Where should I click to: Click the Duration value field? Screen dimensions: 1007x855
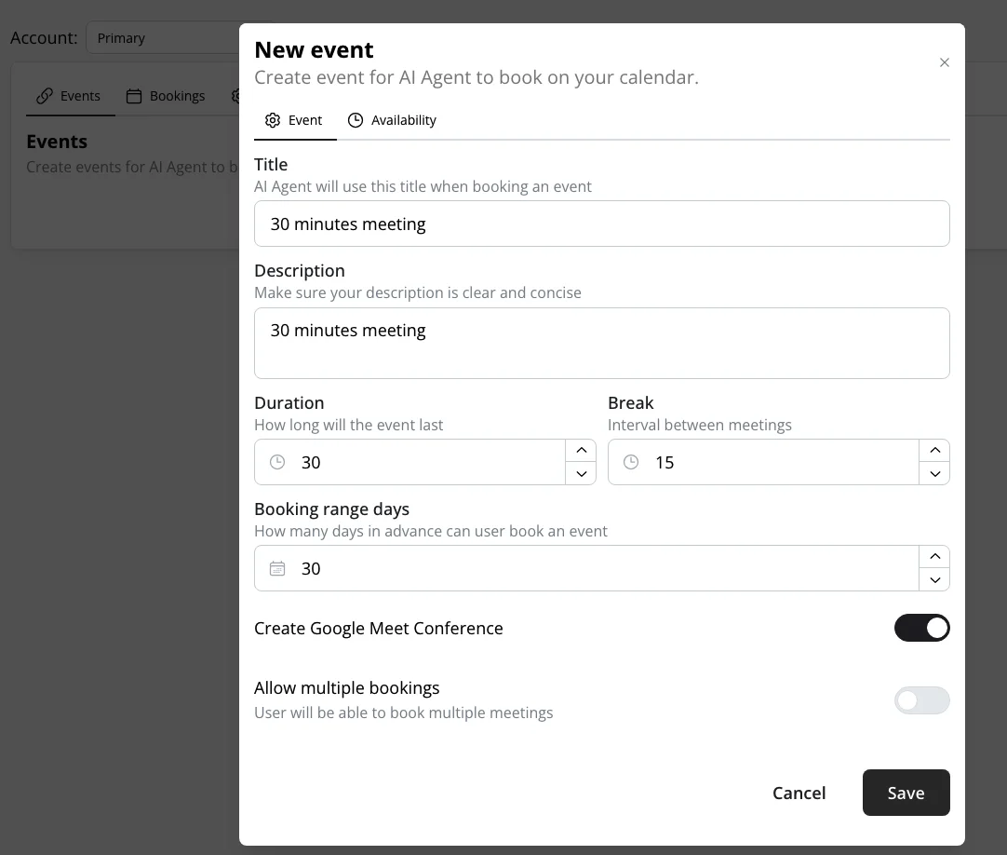pyautogui.click(x=410, y=462)
